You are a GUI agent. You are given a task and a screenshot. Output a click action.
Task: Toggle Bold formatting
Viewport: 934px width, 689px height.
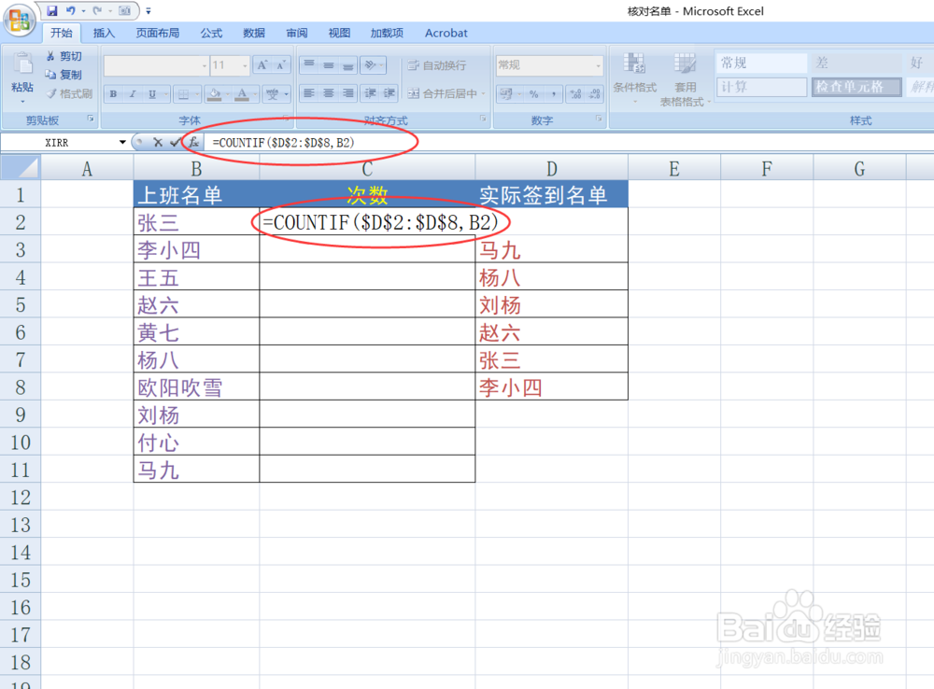[x=112, y=92]
